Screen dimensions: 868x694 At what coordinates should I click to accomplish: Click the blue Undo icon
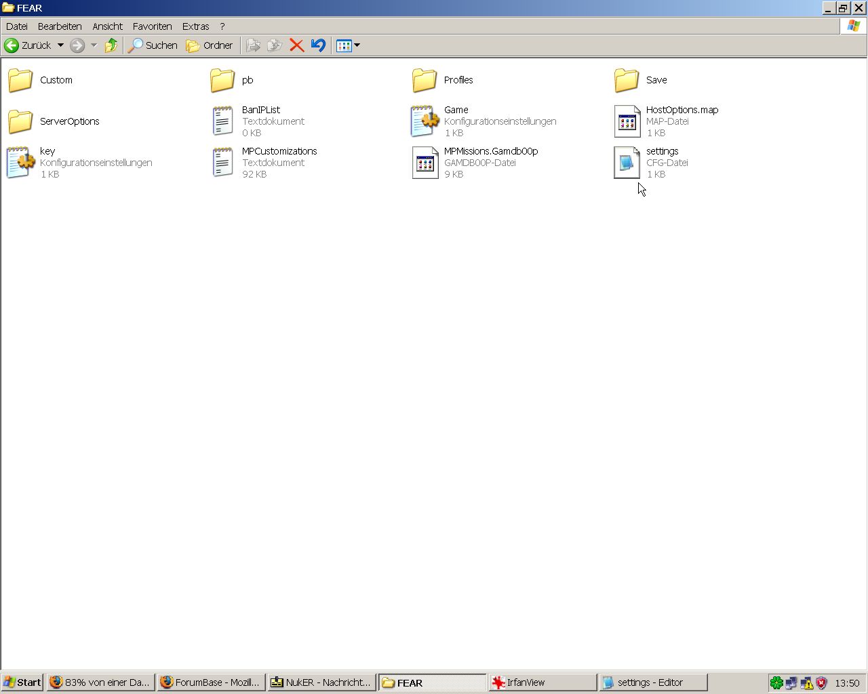(x=318, y=45)
